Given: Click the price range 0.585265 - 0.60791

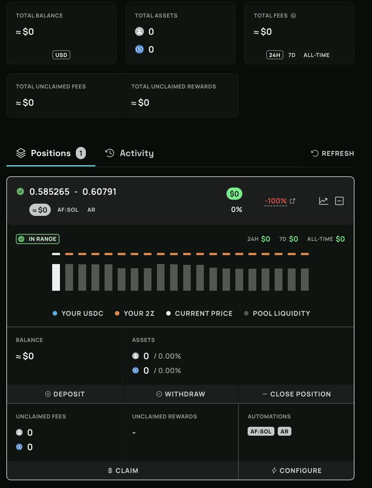Looking at the screenshot, I should [x=73, y=192].
